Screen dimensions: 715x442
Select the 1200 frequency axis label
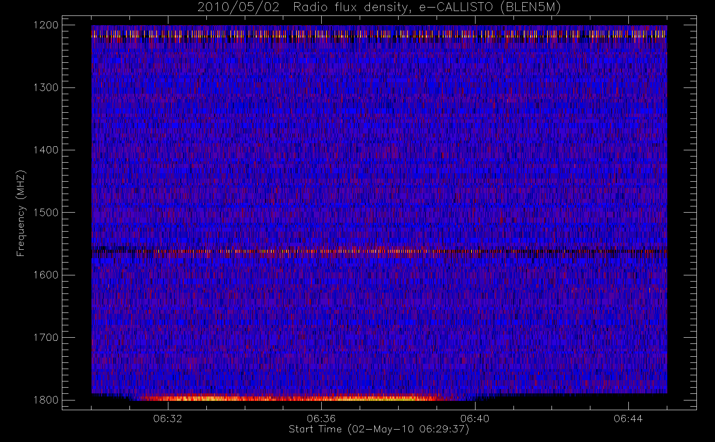pyautogui.click(x=46, y=25)
